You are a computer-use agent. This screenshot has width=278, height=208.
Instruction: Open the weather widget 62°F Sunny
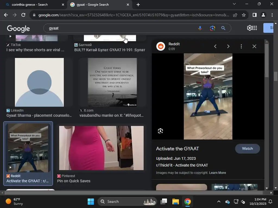pyautogui.click(x=14, y=201)
